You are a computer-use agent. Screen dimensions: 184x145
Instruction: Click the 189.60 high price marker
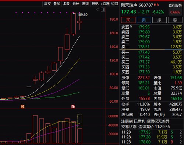(82, 15)
